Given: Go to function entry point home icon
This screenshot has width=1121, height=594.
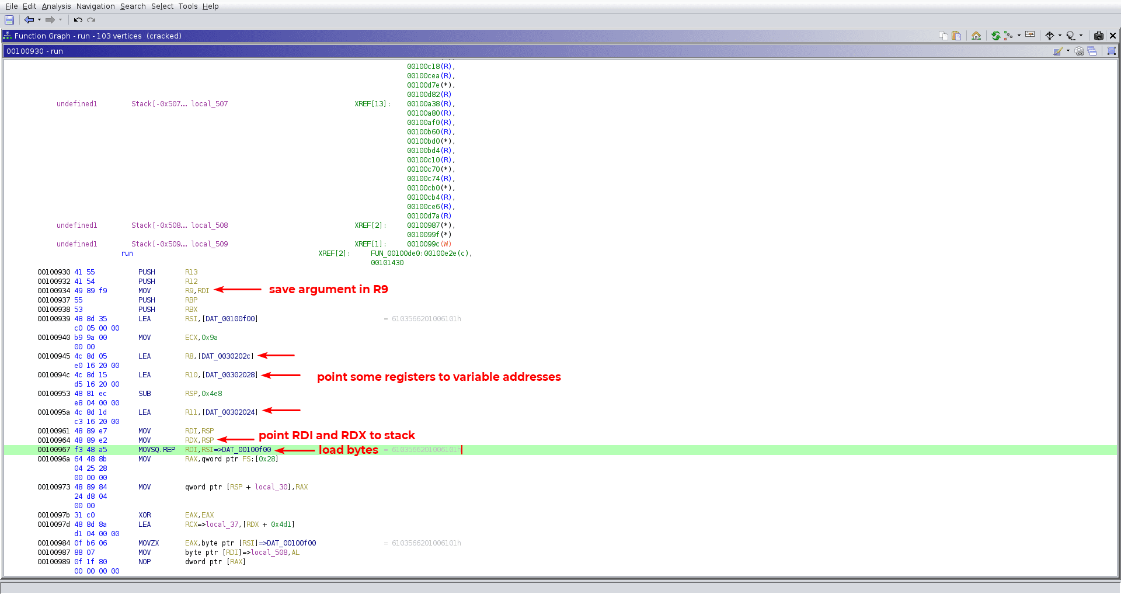Looking at the screenshot, I should pyautogui.click(x=976, y=36).
